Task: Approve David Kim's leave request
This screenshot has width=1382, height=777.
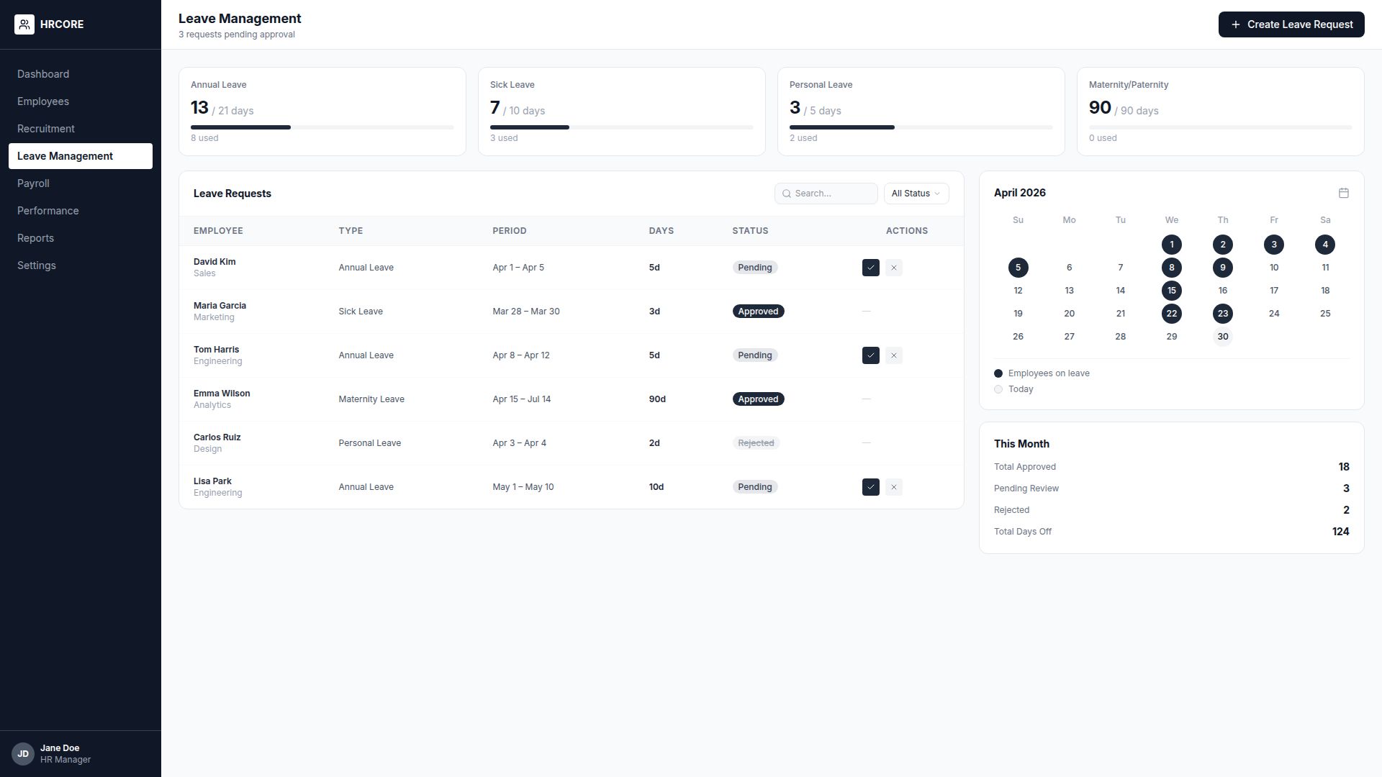Action: pos(870,268)
